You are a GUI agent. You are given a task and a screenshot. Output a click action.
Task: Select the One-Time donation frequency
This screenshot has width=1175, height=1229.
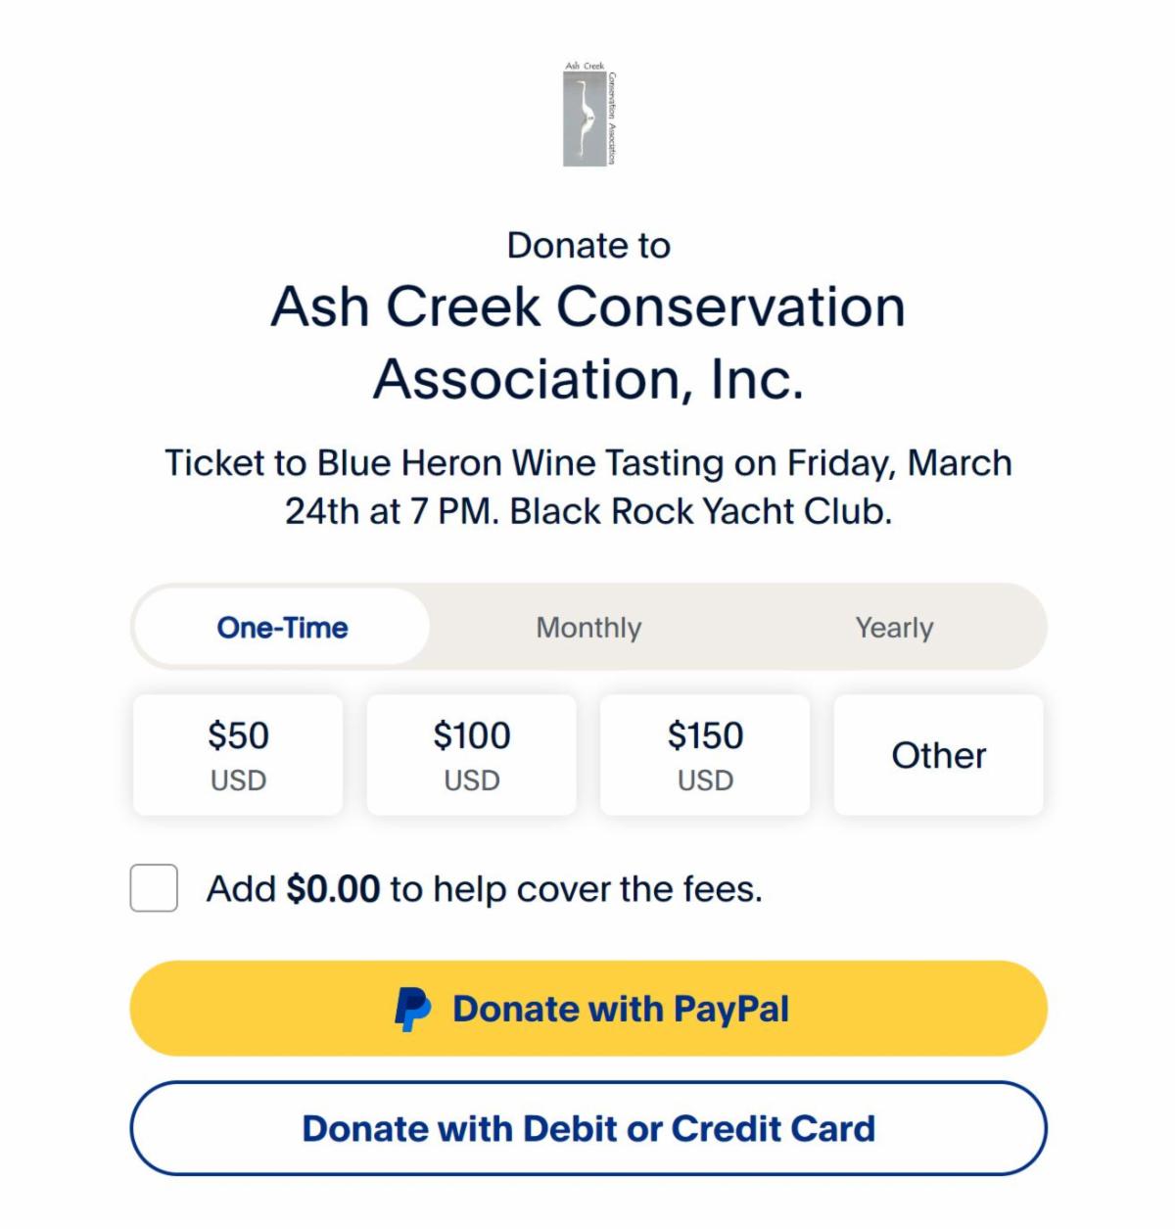(x=282, y=628)
